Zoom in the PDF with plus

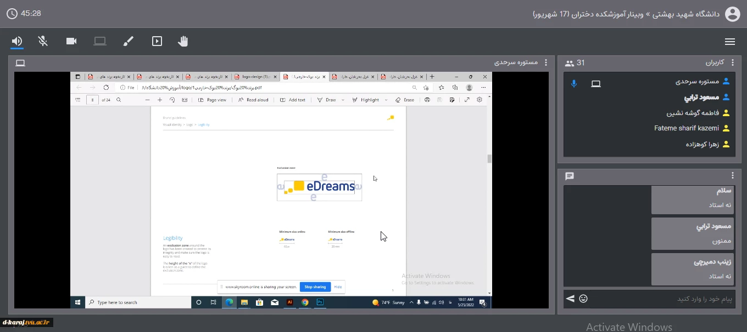point(160,100)
